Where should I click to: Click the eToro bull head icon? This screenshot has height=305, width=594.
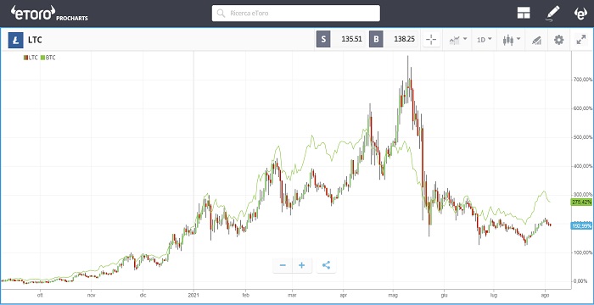pyautogui.click(x=580, y=14)
